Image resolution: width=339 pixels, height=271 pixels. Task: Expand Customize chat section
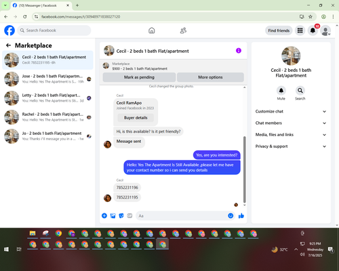click(291, 111)
